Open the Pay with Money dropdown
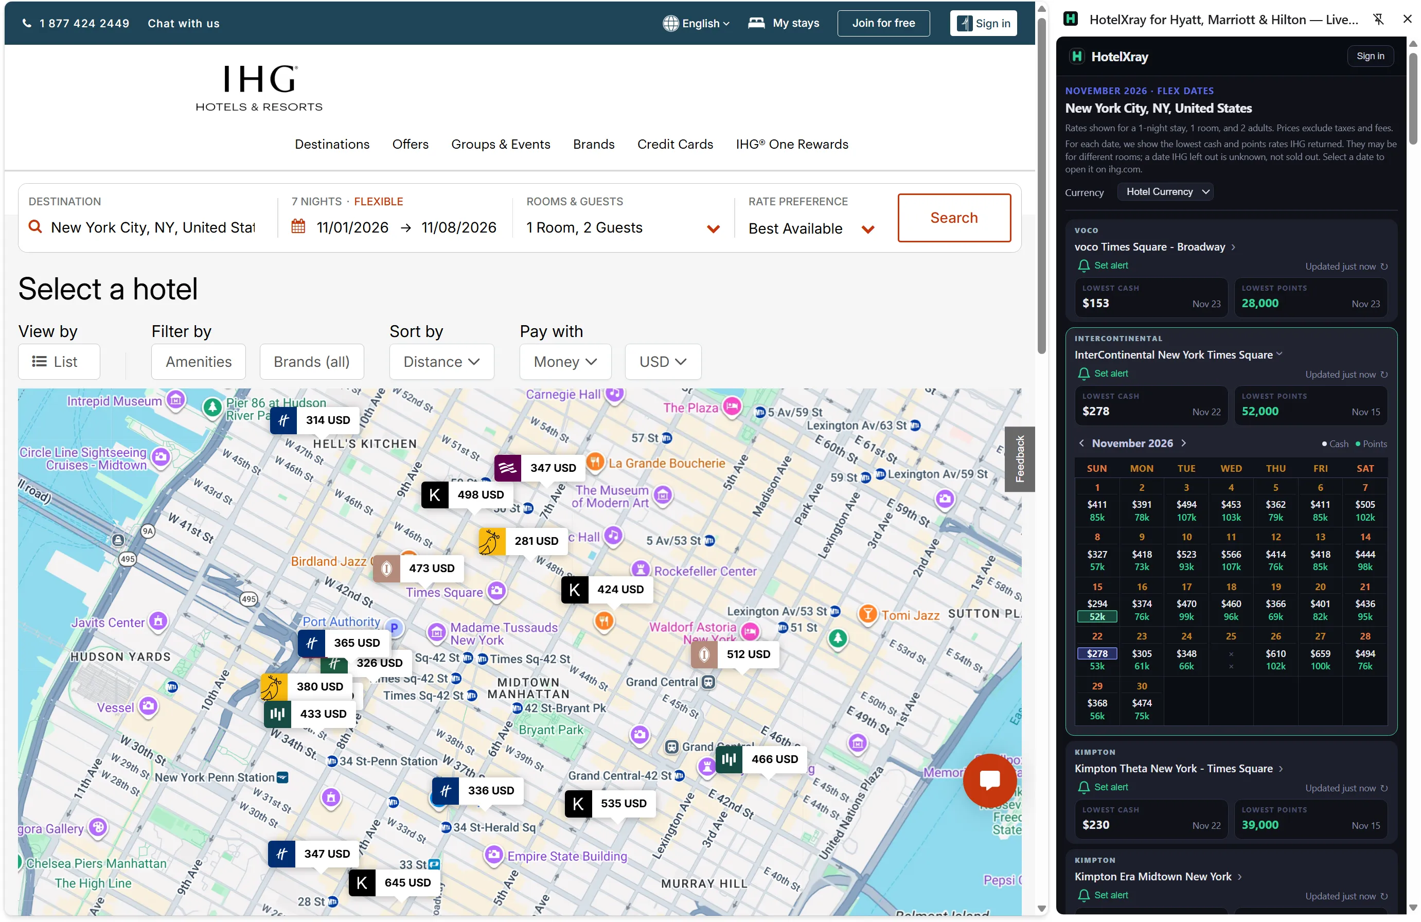This screenshot has width=1421, height=922. [565, 362]
